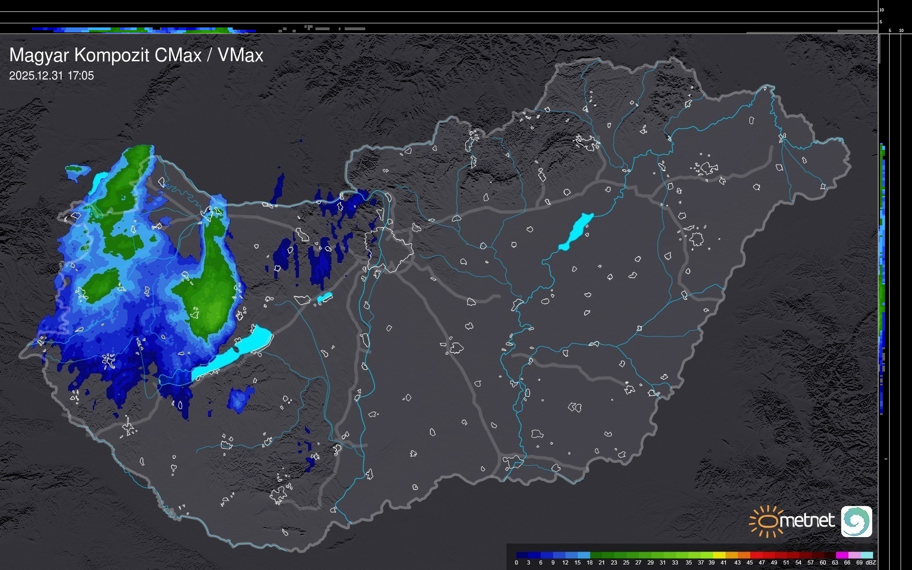
Task: Click the light cyan 69 dBZ swatch
Action: click(x=867, y=555)
